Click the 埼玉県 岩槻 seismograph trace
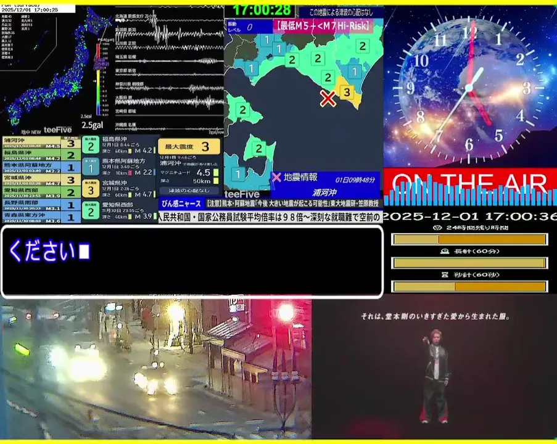 (170, 60)
